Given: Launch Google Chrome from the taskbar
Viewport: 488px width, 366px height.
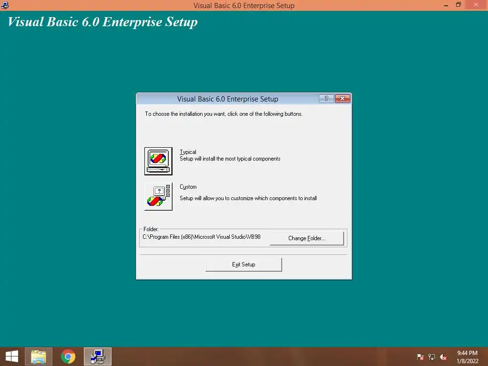Looking at the screenshot, I should 68,356.
